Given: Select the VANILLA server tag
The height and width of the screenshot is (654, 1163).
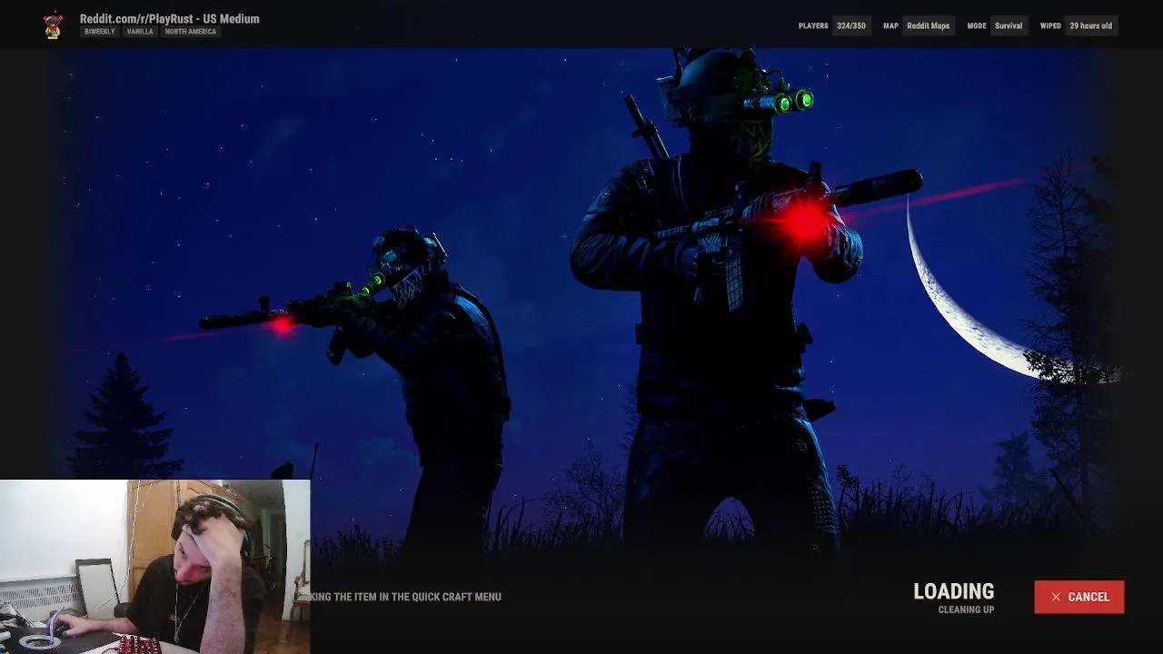Looking at the screenshot, I should 140,32.
